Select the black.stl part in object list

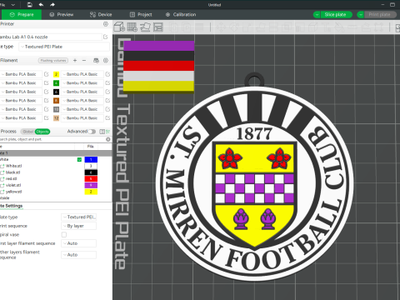(x=13, y=172)
